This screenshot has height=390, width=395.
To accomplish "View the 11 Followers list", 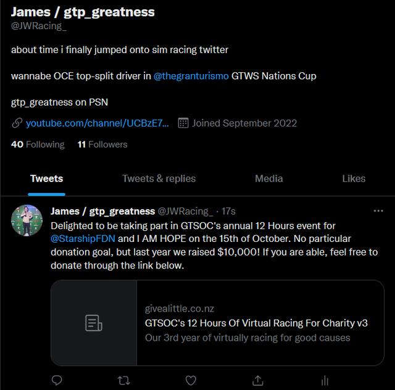I will pos(102,144).
